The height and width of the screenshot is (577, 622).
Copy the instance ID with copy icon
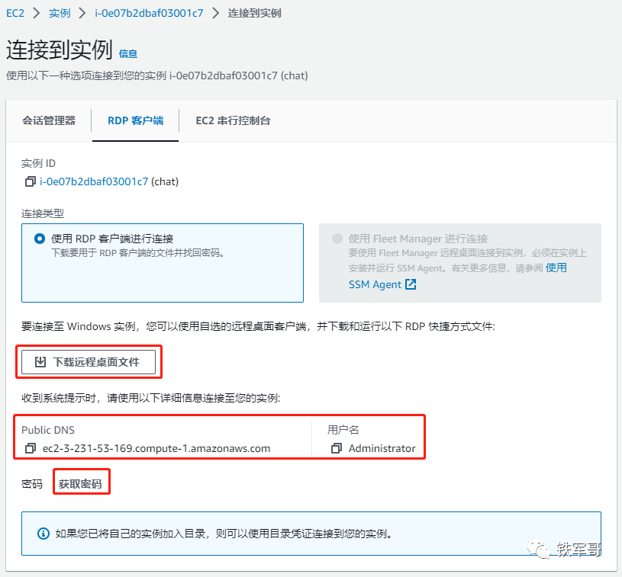tap(31, 181)
